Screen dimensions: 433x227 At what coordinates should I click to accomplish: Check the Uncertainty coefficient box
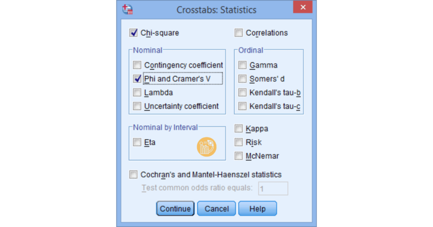(x=137, y=106)
